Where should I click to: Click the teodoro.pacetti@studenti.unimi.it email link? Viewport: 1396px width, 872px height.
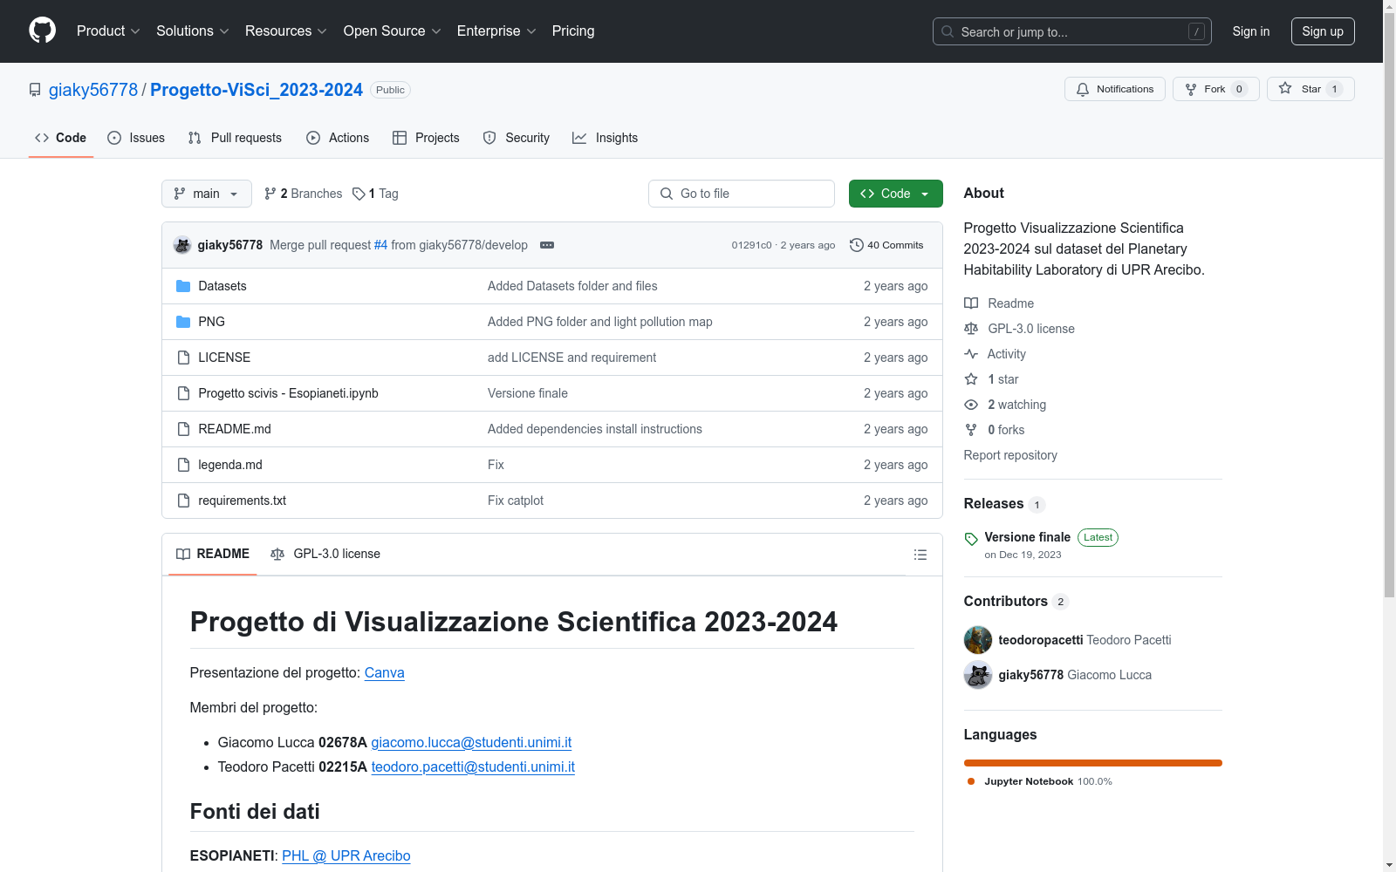pos(473,767)
